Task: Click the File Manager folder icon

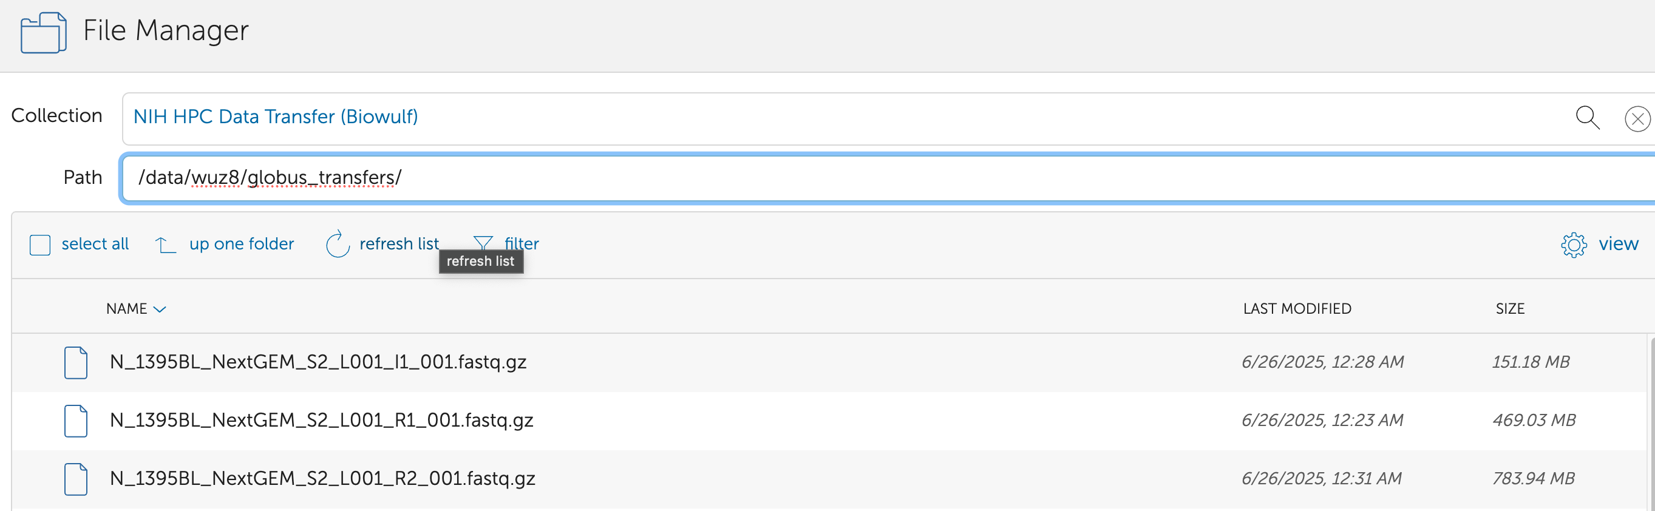Action: [43, 32]
